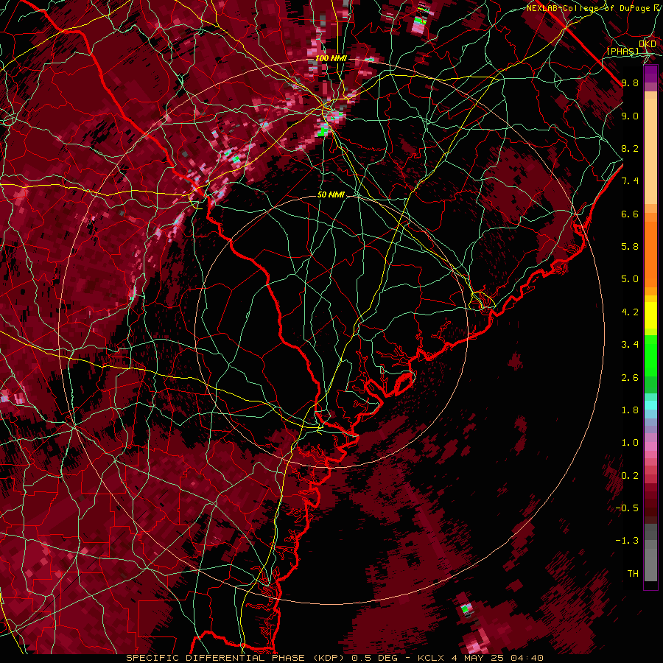Click the 7.4 value on the color scale
Viewport: 663px width, 663px height.
(x=630, y=181)
